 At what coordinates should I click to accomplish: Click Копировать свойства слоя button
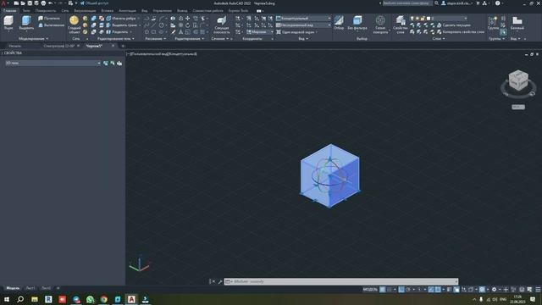click(461, 32)
